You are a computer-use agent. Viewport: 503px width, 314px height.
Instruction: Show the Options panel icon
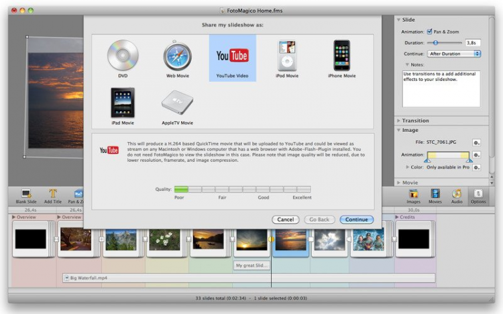tap(478, 196)
